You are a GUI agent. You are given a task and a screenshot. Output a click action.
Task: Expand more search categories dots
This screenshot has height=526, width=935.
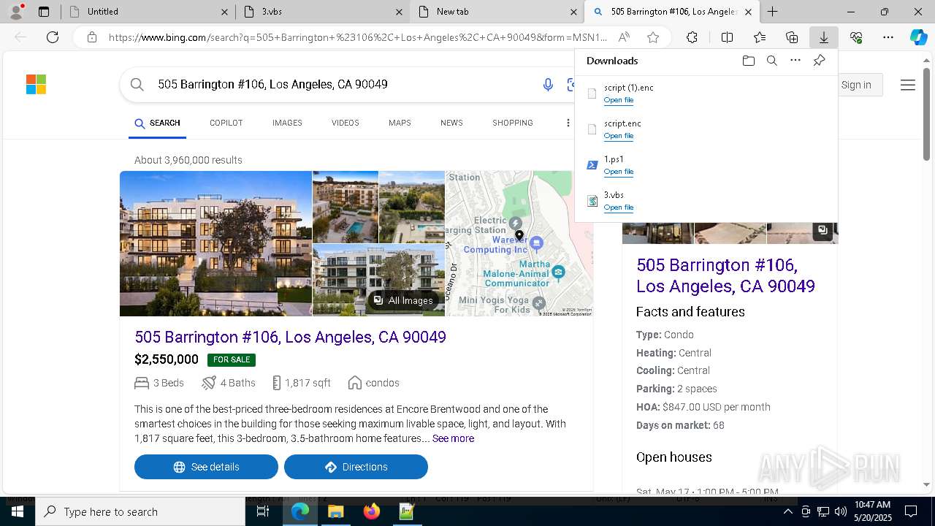[568, 123]
